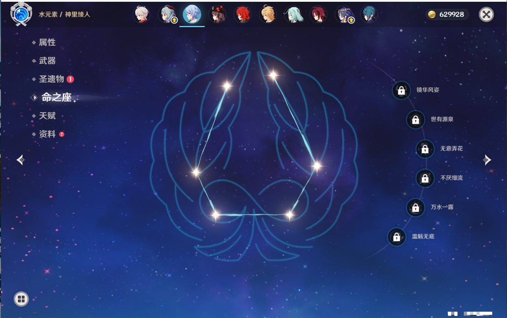Viewport: 507px width, 318px height.
Task: Click the top-left constellation star node
Action: point(227,86)
